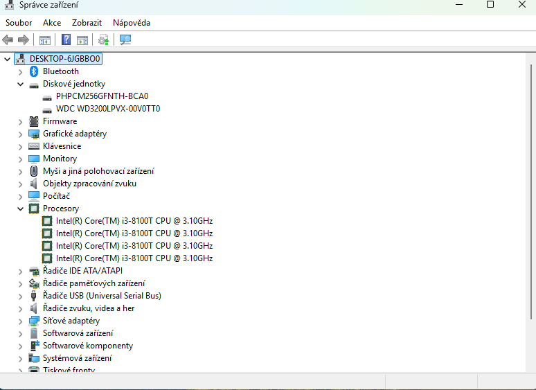The width and height of the screenshot is (536, 390).
Task: Click the Řadiče paměťových zařízení icon
Action: (34, 283)
